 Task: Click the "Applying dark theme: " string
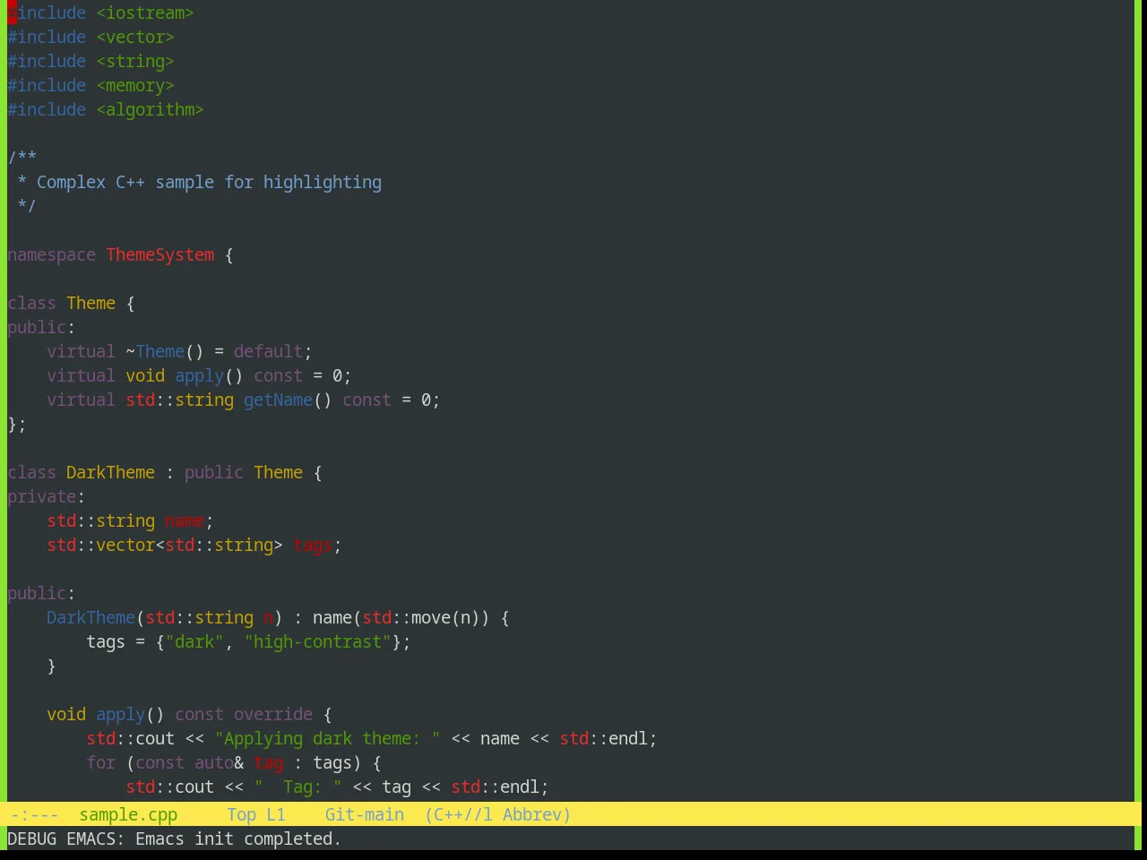pos(327,738)
